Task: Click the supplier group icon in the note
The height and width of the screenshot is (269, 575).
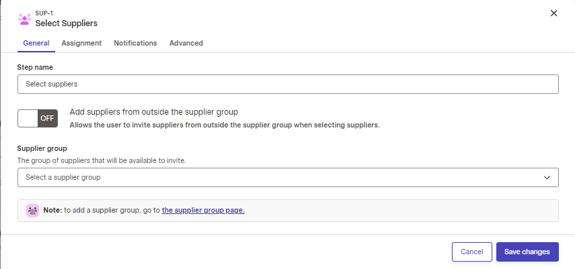Action: click(33, 211)
